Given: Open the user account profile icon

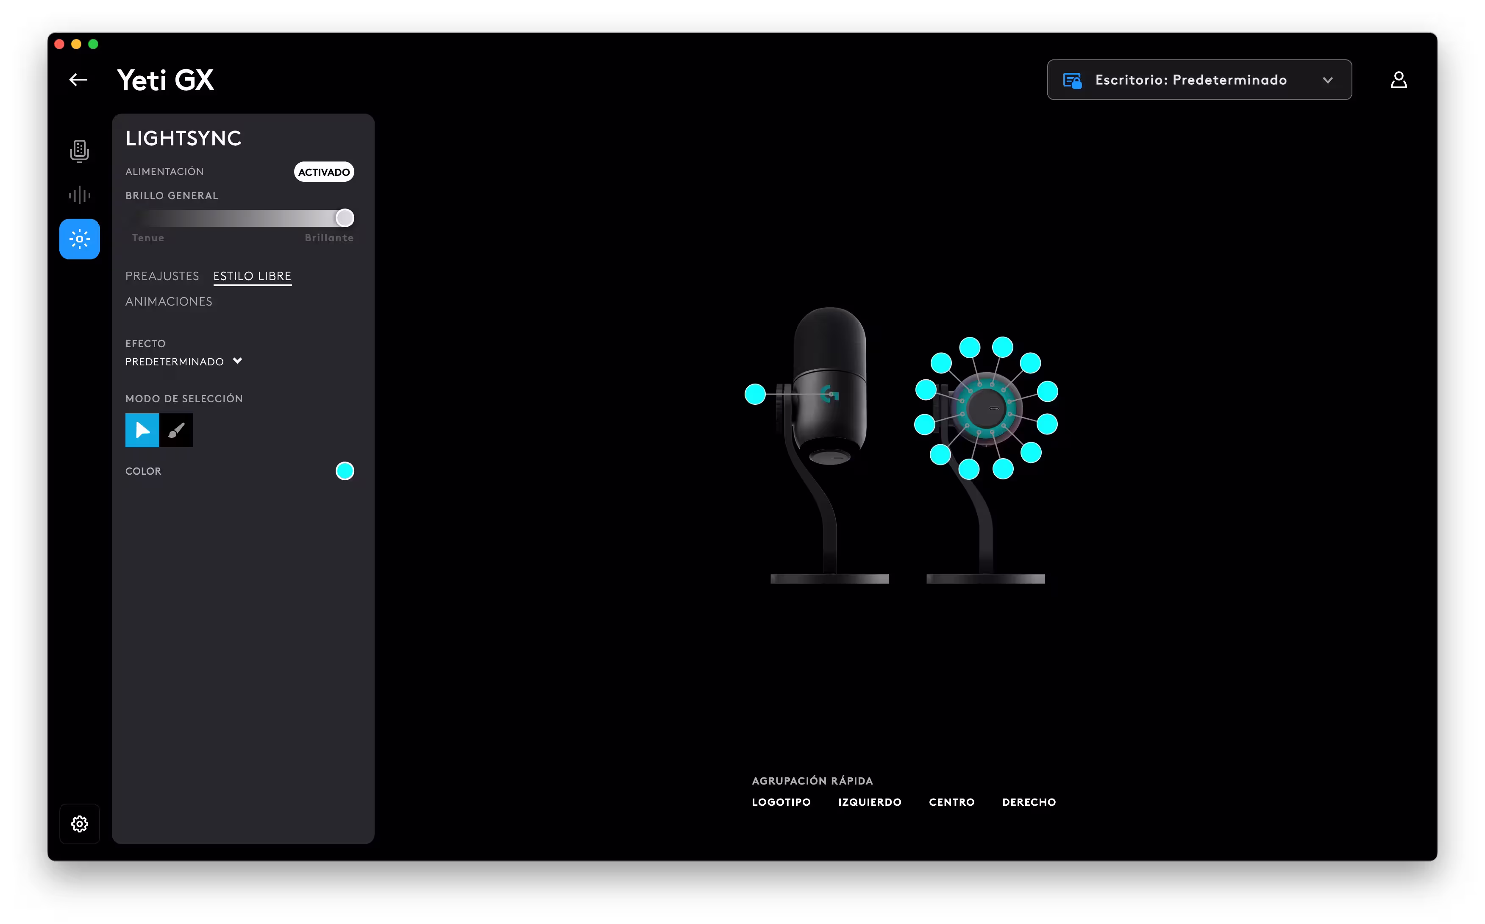Looking at the screenshot, I should click(x=1398, y=80).
